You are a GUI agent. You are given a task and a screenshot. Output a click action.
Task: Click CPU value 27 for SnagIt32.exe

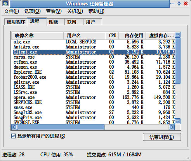coord(111,113)
